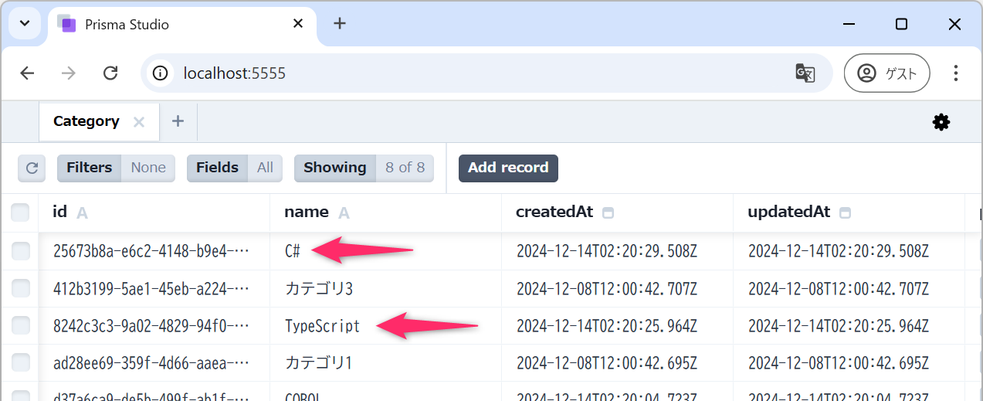This screenshot has width=983, height=401.
Task: View site information for localhost
Action: 160,73
